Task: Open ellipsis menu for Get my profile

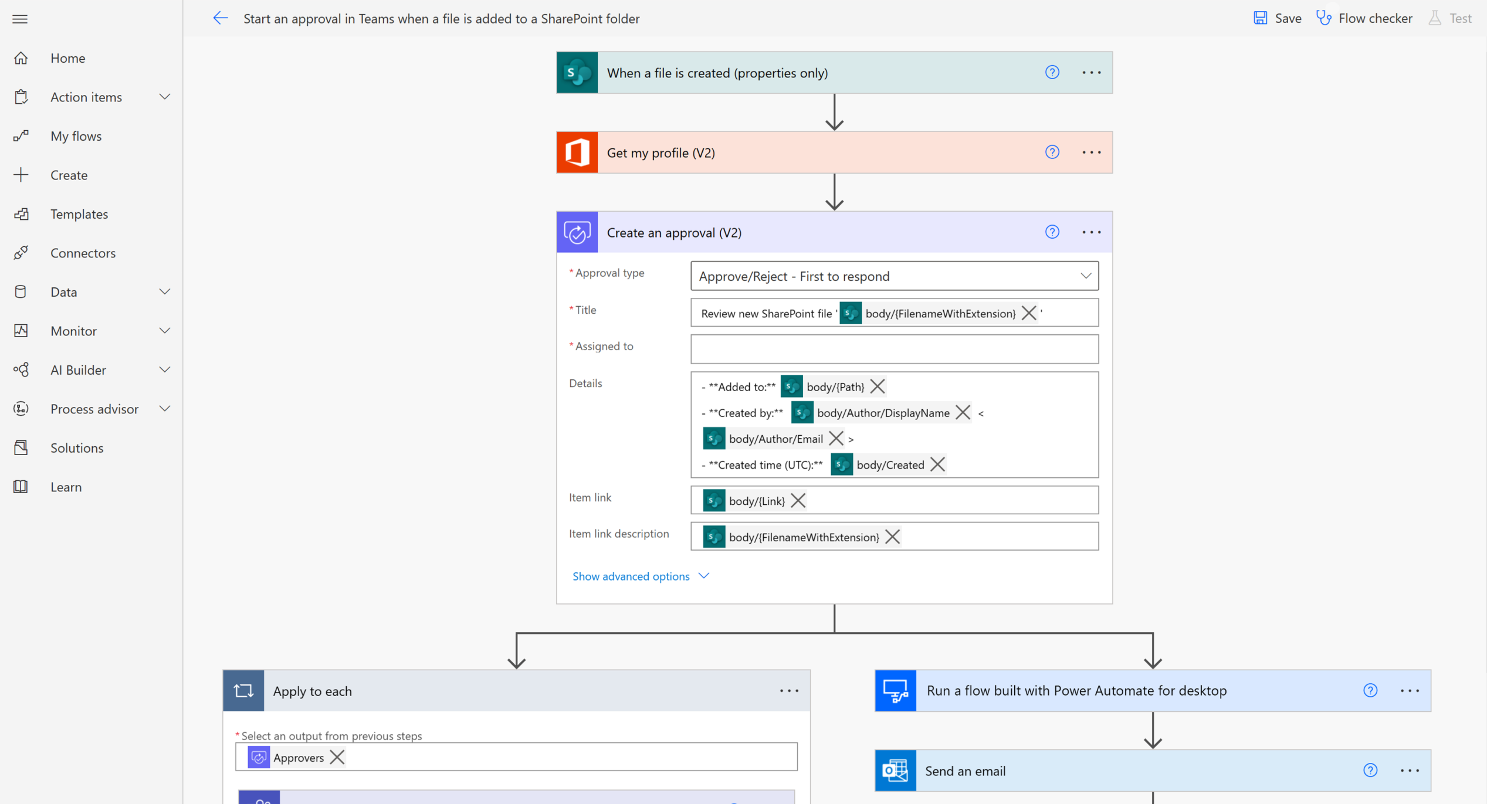Action: pos(1091,152)
